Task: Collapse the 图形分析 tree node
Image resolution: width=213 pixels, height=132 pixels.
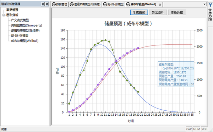Action: coord(4,15)
